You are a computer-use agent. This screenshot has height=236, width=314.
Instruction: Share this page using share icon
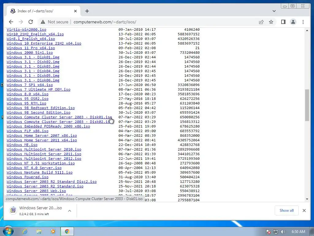(261, 22)
